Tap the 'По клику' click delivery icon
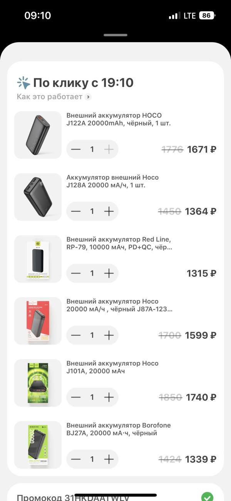The height and width of the screenshot is (501, 231). (x=23, y=83)
